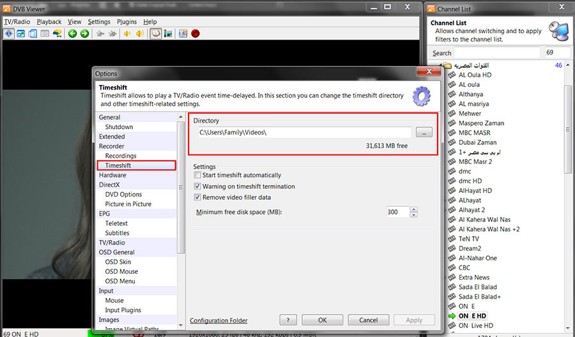Viewport: 575px width, 337px height.
Task: Open the EPG toolbar icon
Action: (57, 34)
